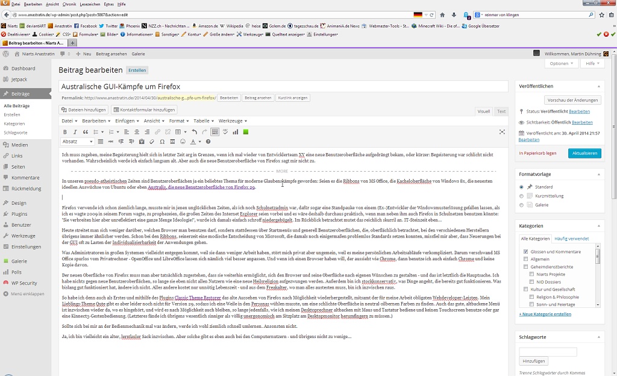Decrease indent of the paragraph
This screenshot has width=617, height=376.
tap(121, 142)
